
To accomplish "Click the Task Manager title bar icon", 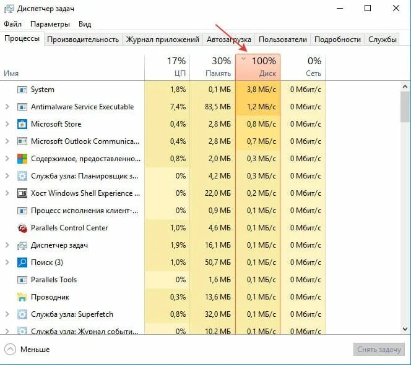I will pos(9,9).
